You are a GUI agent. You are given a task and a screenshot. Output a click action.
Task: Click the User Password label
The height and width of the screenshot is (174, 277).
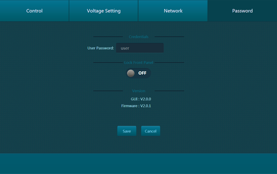click(x=100, y=48)
